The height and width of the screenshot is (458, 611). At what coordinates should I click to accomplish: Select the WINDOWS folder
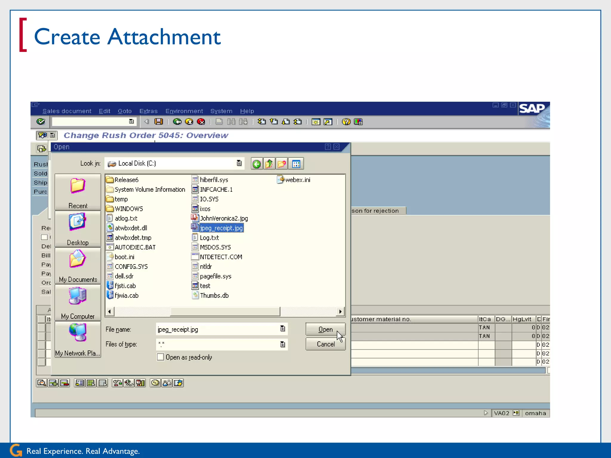125,209
